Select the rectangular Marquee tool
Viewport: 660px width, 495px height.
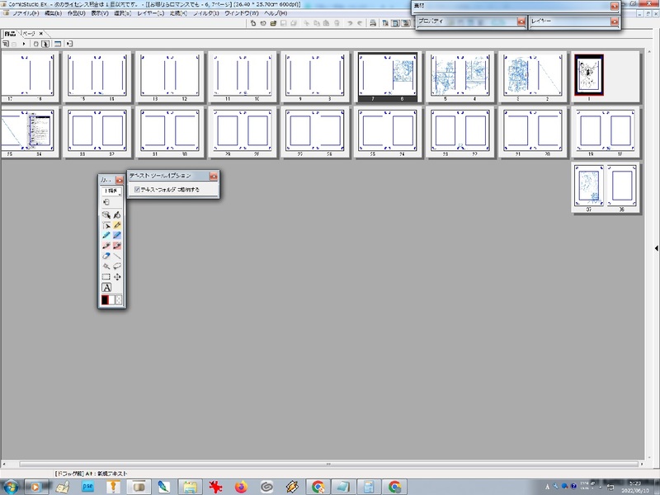click(106, 276)
